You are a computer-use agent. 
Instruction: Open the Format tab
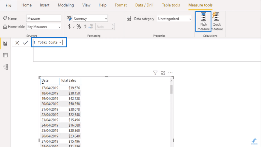[x=121, y=5]
